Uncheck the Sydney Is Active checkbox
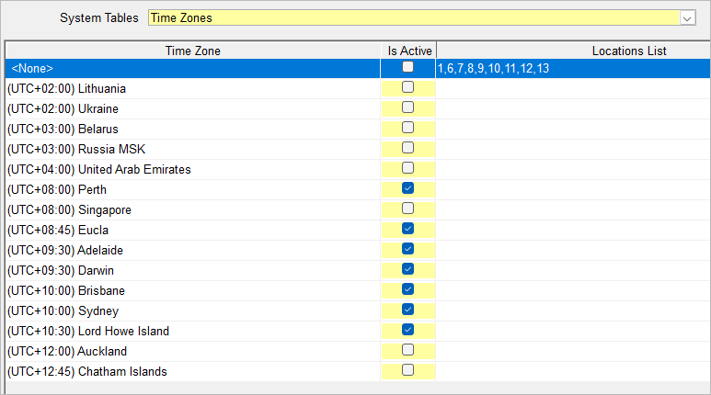Image resolution: width=711 pixels, height=395 pixels. [x=407, y=310]
